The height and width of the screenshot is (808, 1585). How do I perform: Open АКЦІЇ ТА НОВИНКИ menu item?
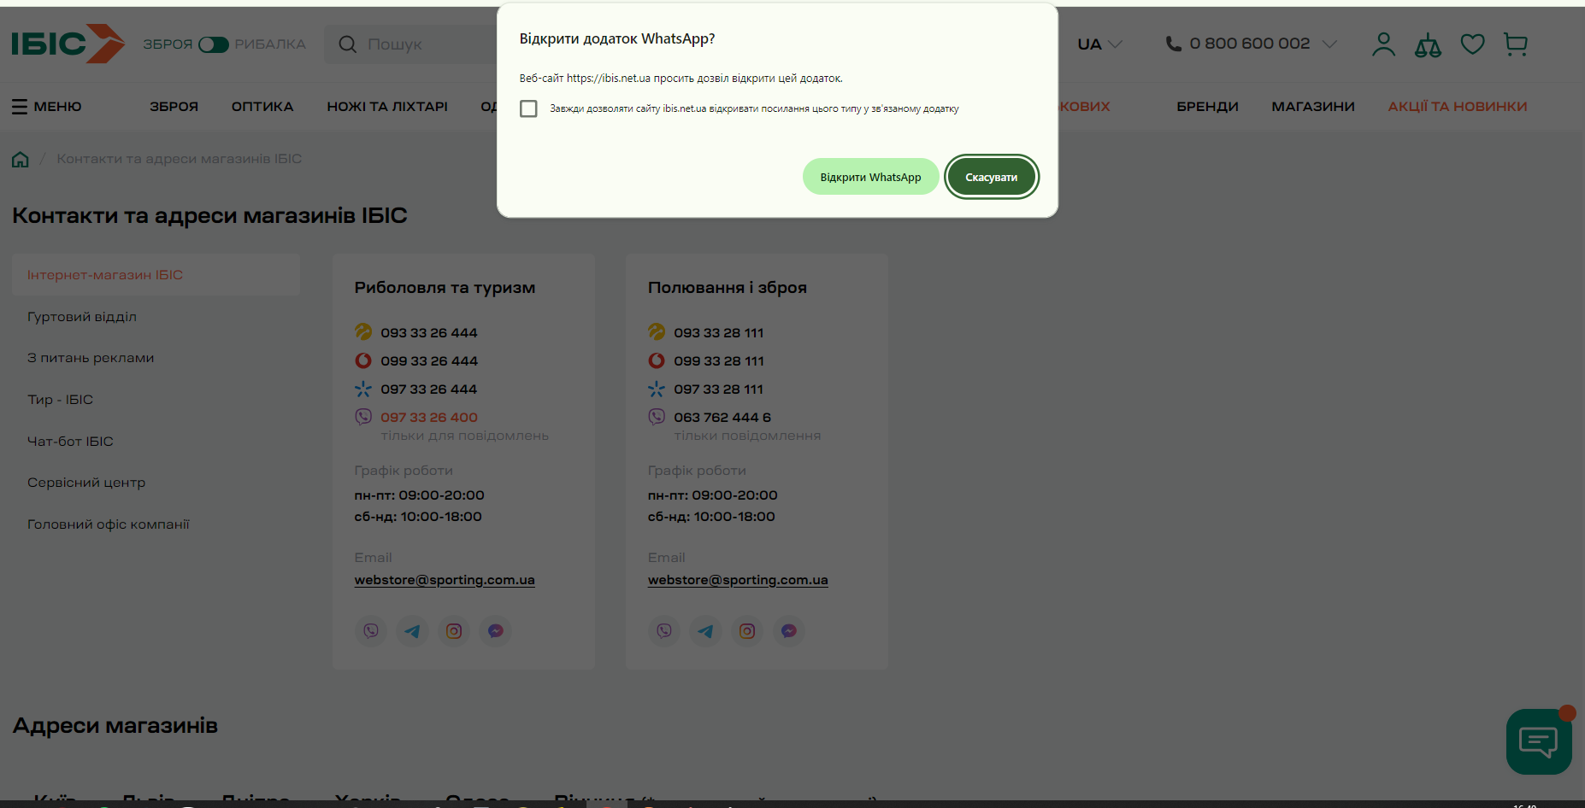coord(1458,107)
